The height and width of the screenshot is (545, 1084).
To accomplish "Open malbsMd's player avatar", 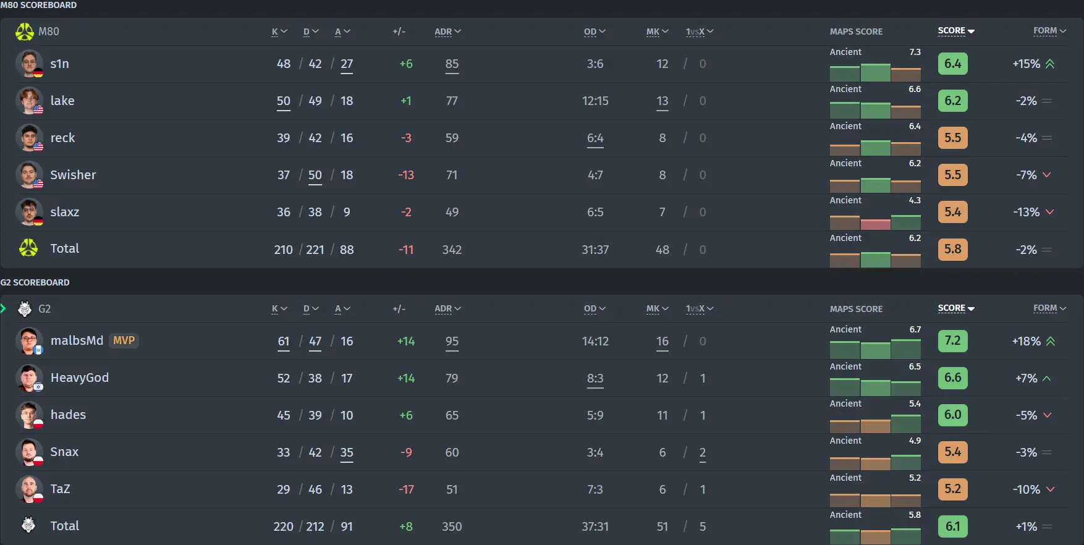I will pyautogui.click(x=29, y=341).
